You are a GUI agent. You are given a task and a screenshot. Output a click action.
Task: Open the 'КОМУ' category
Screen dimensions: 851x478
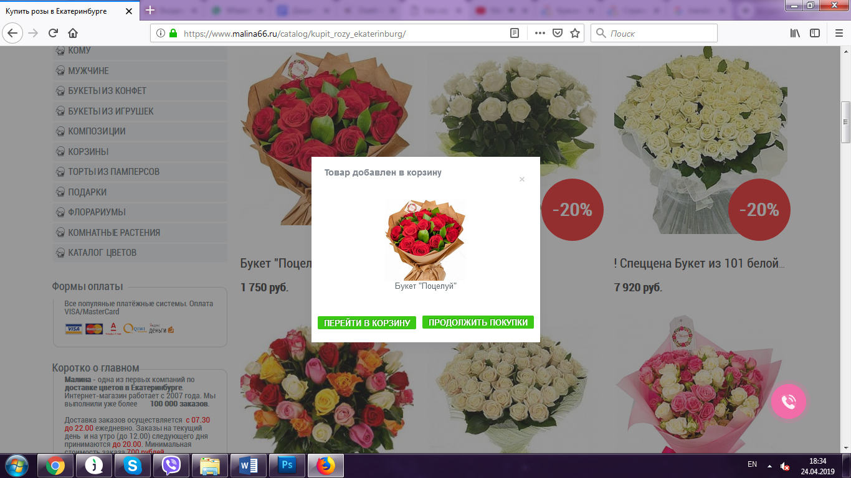pos(140,50)
